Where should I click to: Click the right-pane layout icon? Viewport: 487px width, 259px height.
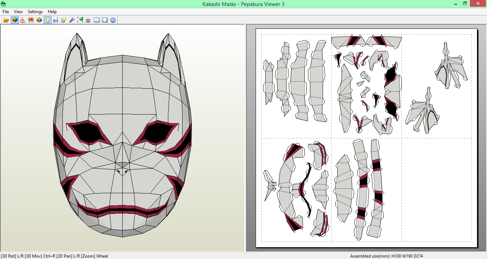[x=105, y=20]
